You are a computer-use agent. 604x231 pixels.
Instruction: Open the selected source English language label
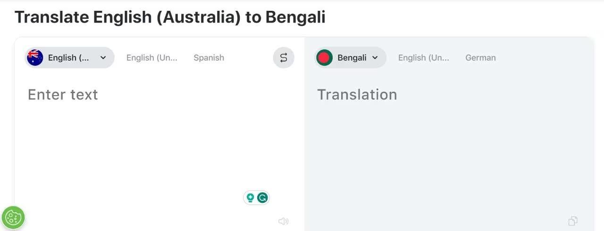click(x=69, y=58)
